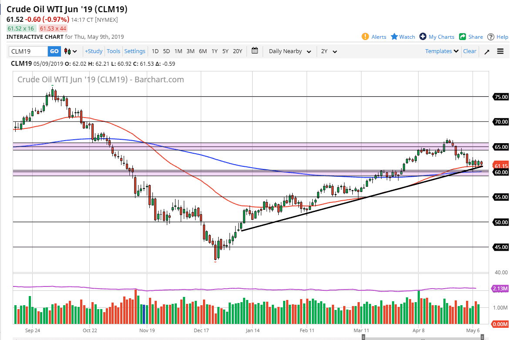Switch to the 1Y timeframe

tap(214, 51)
